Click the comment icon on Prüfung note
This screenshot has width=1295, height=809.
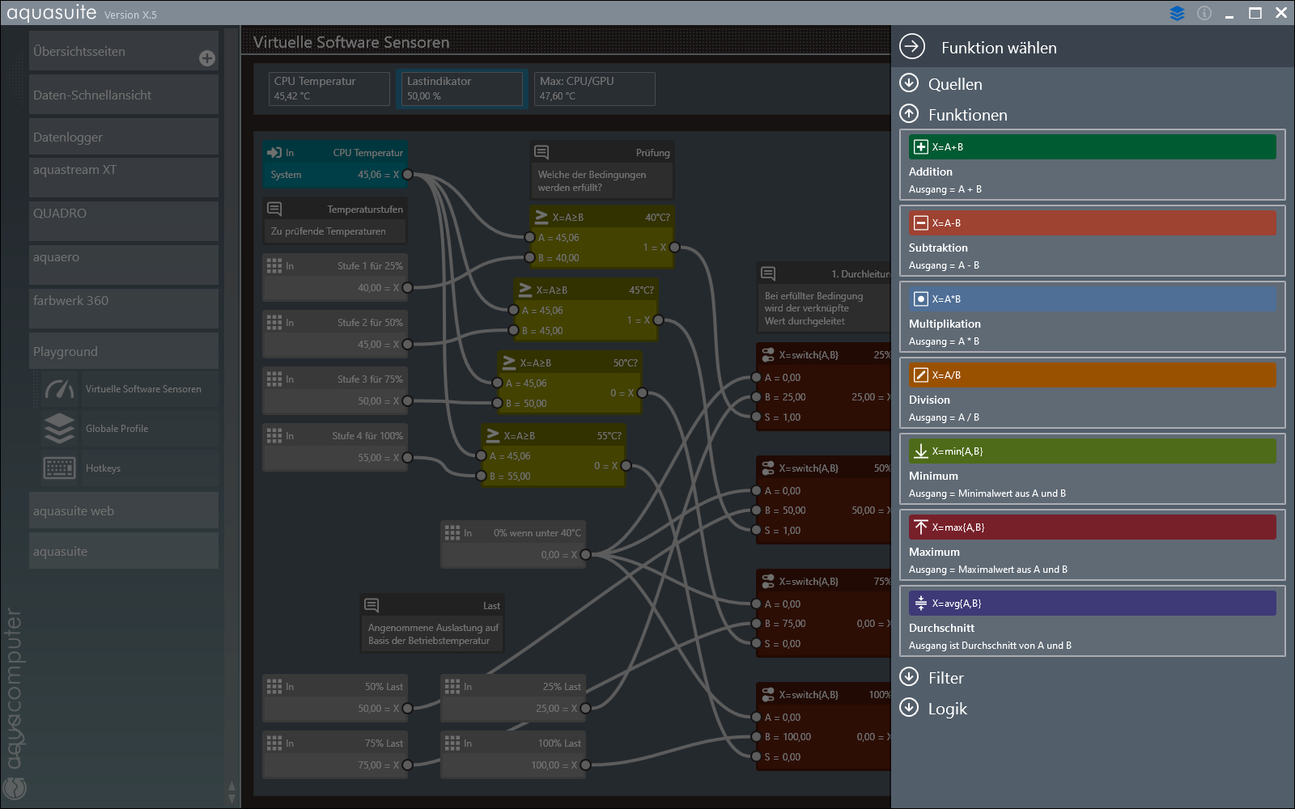point(541,152)
